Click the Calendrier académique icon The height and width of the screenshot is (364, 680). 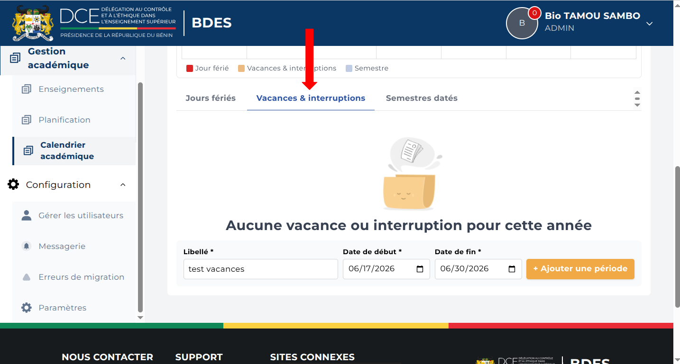tap(28, 151)
